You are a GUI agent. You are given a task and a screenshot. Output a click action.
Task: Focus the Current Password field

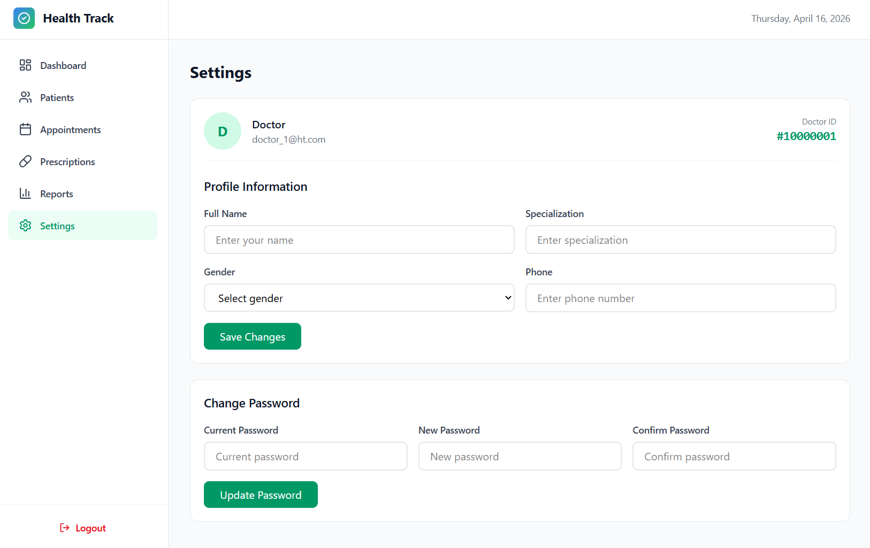[x=306, y=456]
